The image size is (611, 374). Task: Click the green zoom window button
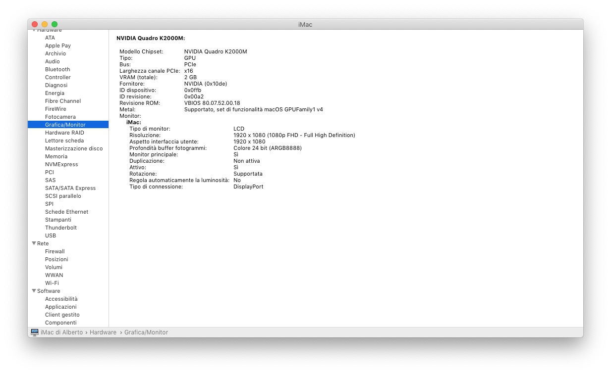click(55, 24)
